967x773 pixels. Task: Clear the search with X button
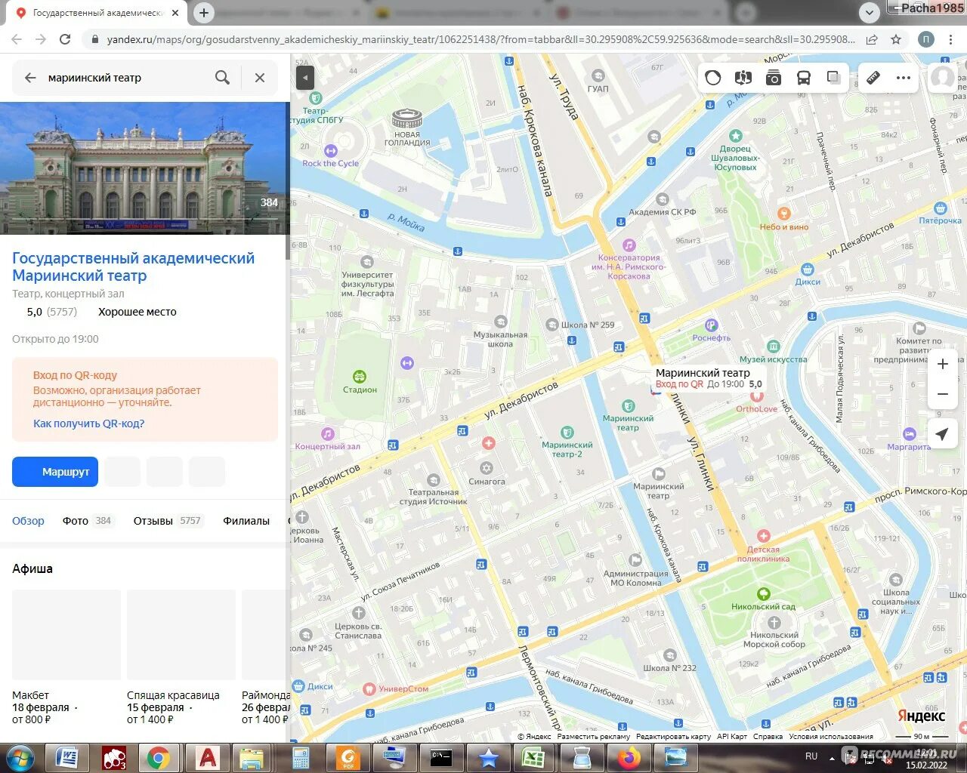coord(260,77)
